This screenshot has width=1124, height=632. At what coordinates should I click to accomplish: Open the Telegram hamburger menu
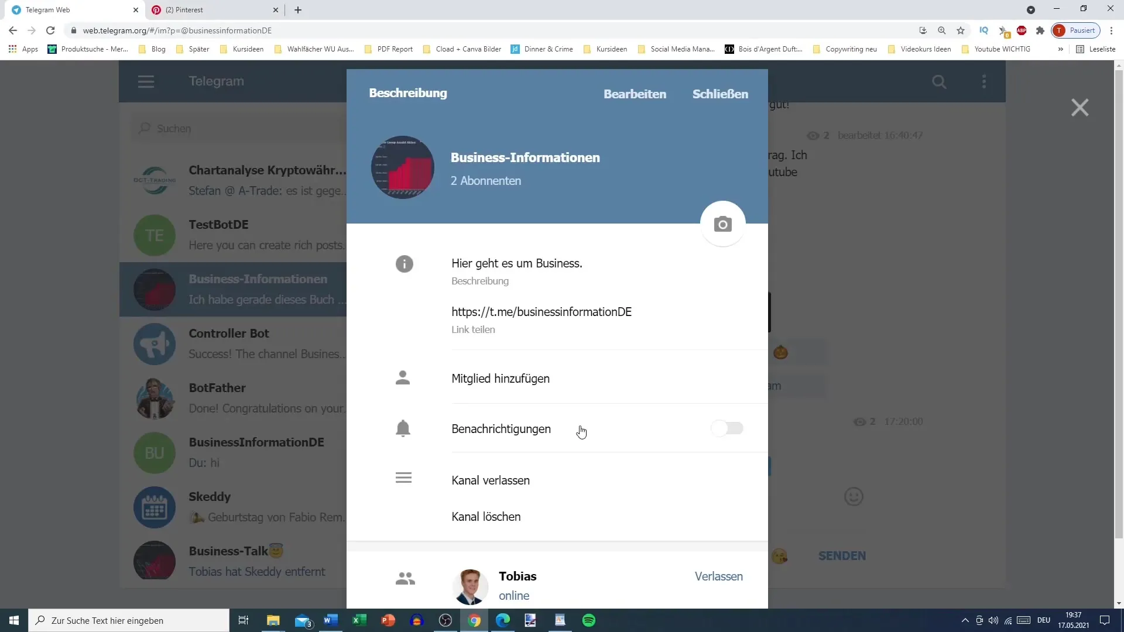point(146,81)
